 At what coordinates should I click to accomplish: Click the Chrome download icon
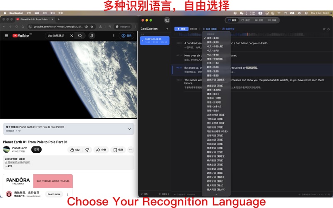click(100, 27)
